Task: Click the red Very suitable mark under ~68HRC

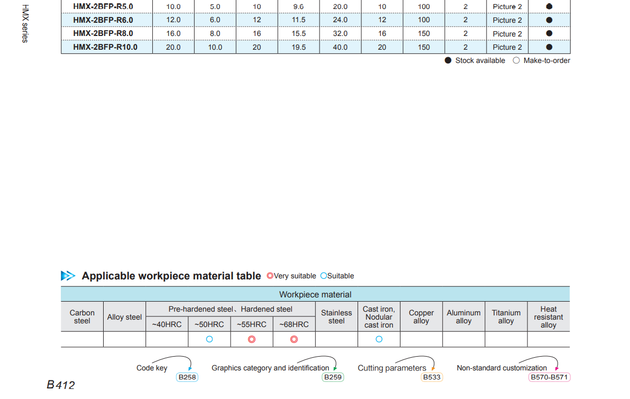Action: coord(294,339)
